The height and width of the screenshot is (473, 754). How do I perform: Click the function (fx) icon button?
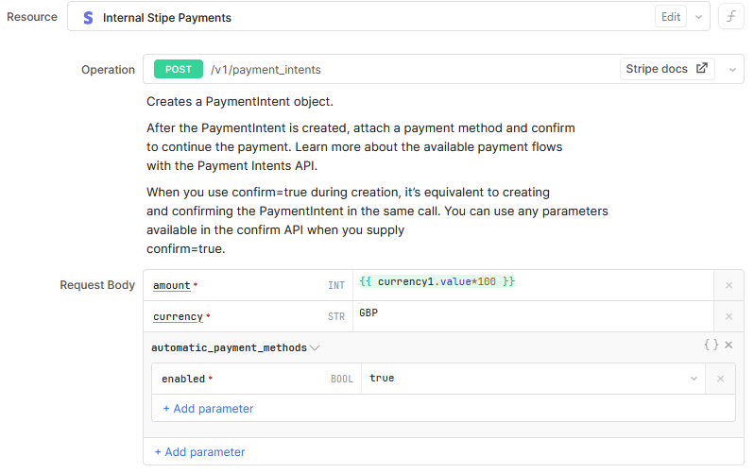(x=731, y=17)
